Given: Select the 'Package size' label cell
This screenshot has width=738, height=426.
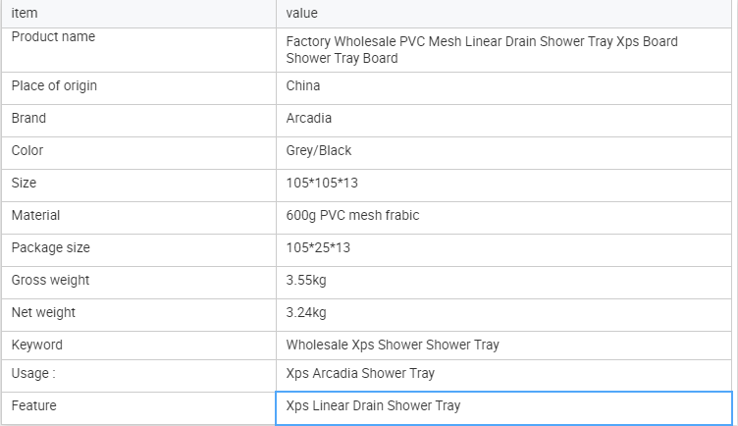Looking at the screenshot, I should pyautogui.click(x=50, y=247).
